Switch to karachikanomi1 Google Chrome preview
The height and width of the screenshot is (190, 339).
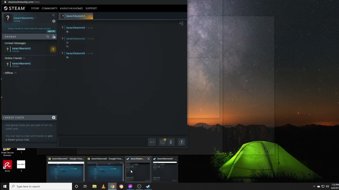(x=66, y=169)
